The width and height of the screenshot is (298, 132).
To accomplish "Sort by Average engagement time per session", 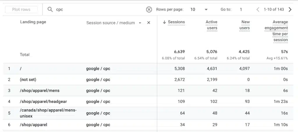I will pos(276,31).
